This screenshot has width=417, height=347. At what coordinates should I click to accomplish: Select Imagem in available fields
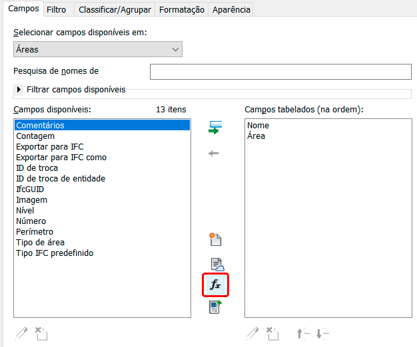click(x=102, y=199)
